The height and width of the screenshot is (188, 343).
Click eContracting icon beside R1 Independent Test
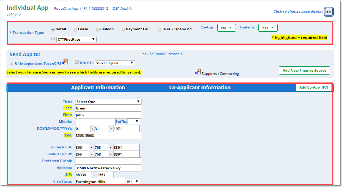(65, 61)
